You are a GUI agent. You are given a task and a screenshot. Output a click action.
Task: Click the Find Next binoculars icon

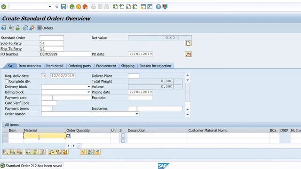click(x=107, y=7)
